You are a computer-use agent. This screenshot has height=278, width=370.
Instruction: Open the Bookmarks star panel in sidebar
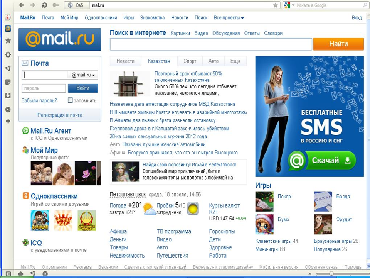tap(8, 41)
